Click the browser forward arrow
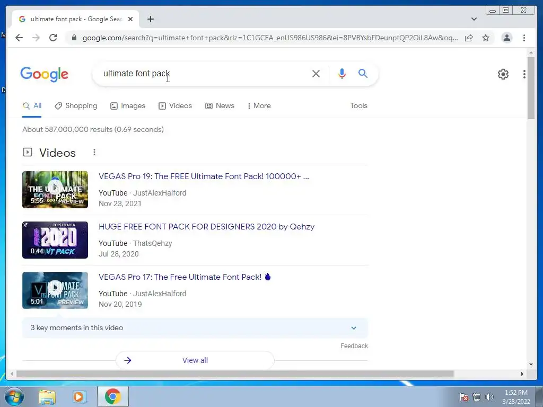The width and height of the screenshot is (543, 407). coord(36,38)
